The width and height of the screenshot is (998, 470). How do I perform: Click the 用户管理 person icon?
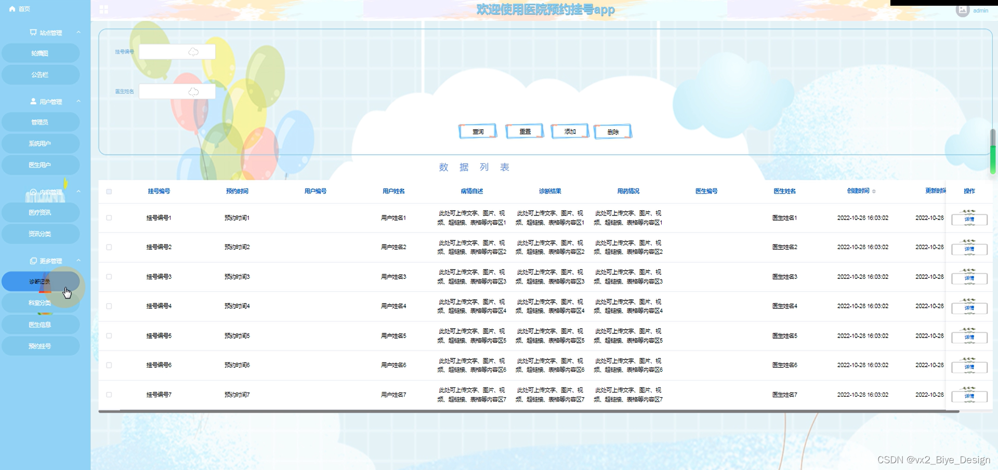(33, 101)
